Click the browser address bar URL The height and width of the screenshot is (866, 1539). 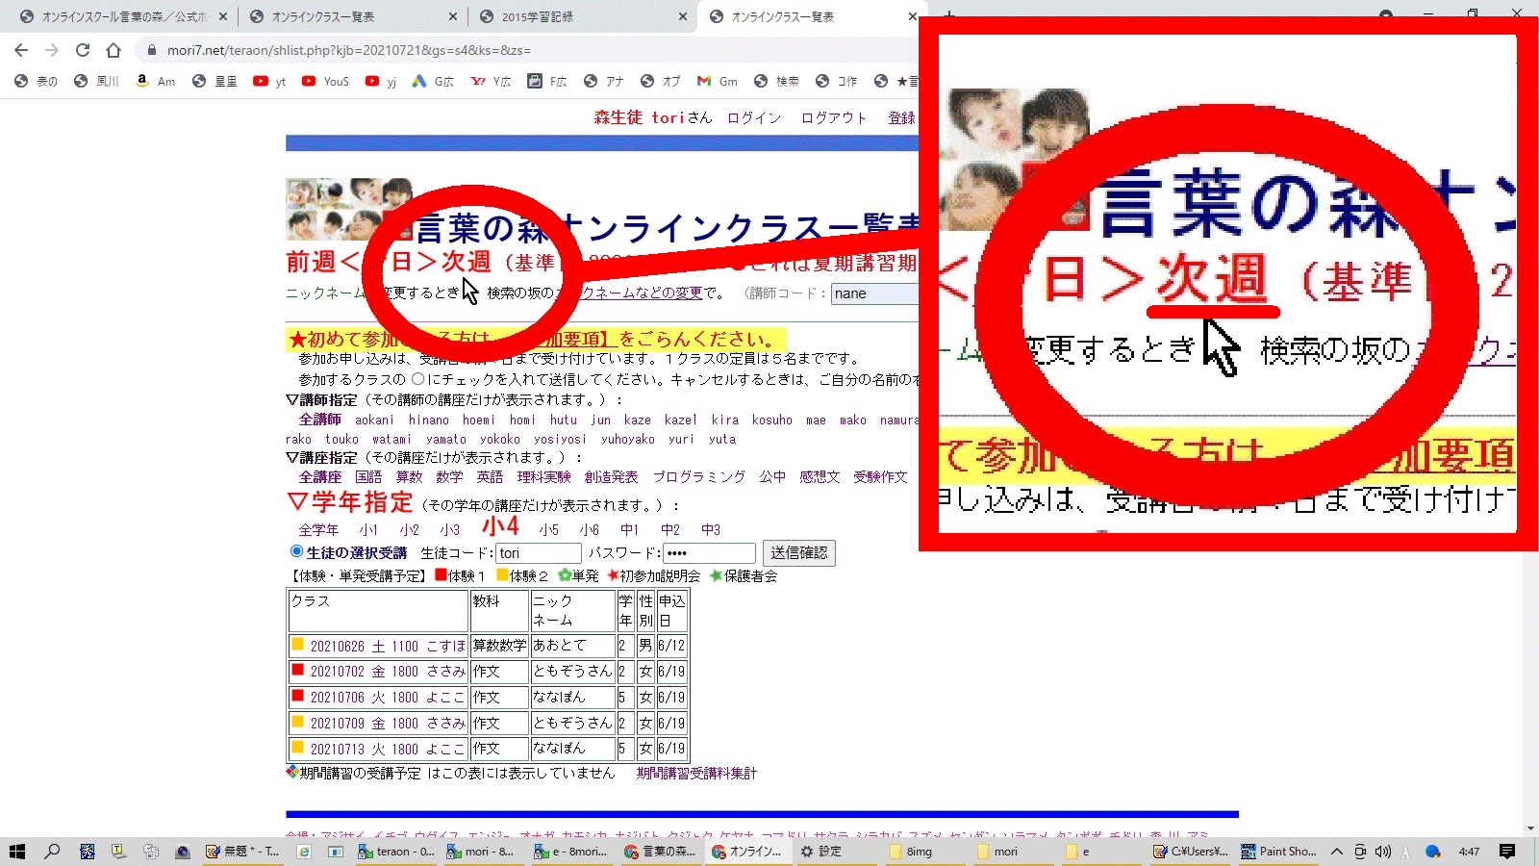tap(348, 50)
